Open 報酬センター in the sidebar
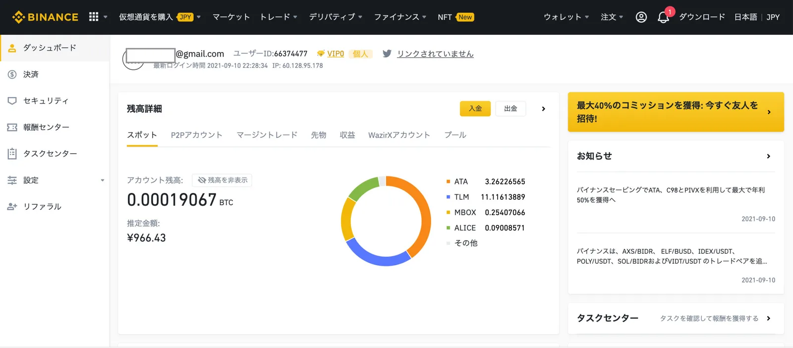 pyautogui.click(x=55, y=127)
